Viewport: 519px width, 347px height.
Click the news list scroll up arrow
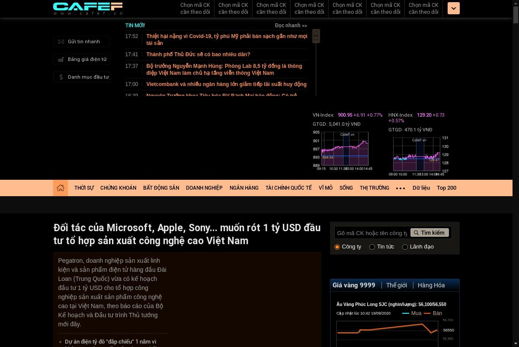(316, 32)
